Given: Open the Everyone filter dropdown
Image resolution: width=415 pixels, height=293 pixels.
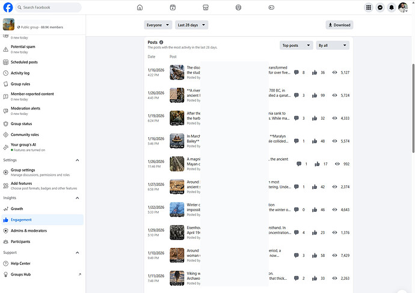Looking at the screenshot, I should (x=158, y=25).
